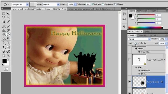Toggle Anti-alias checkbox
Viewport: 168px width, 94px height.
(x=93, y=4)
